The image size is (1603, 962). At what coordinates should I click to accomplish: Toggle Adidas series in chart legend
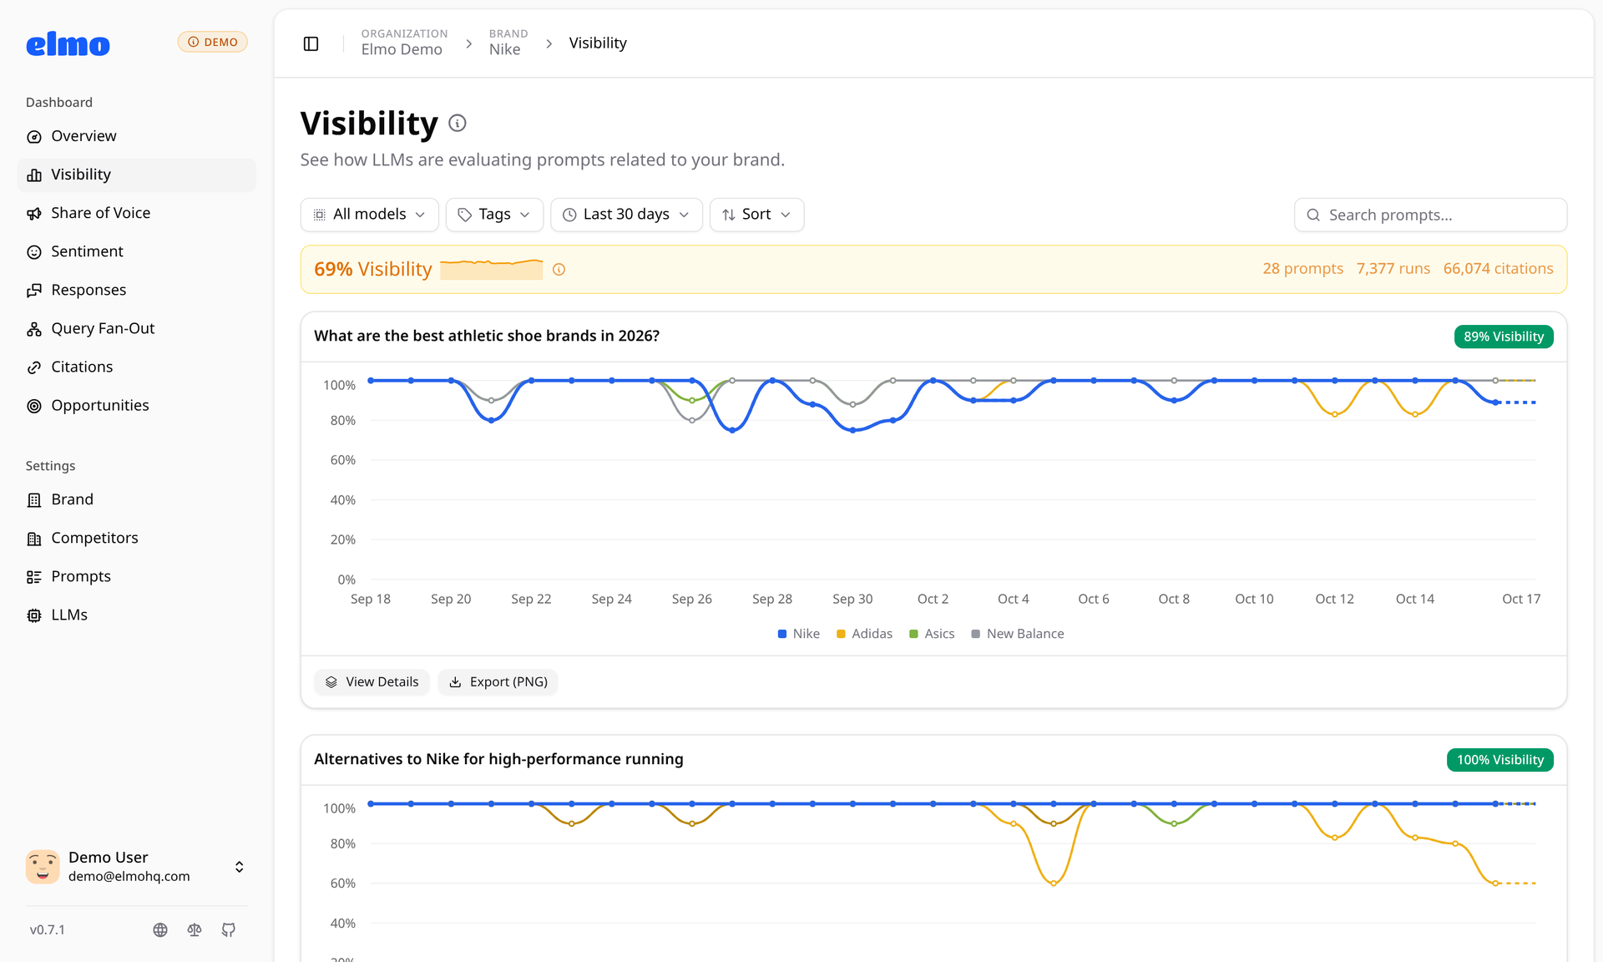pyautogui.click(x=864, y=634)
